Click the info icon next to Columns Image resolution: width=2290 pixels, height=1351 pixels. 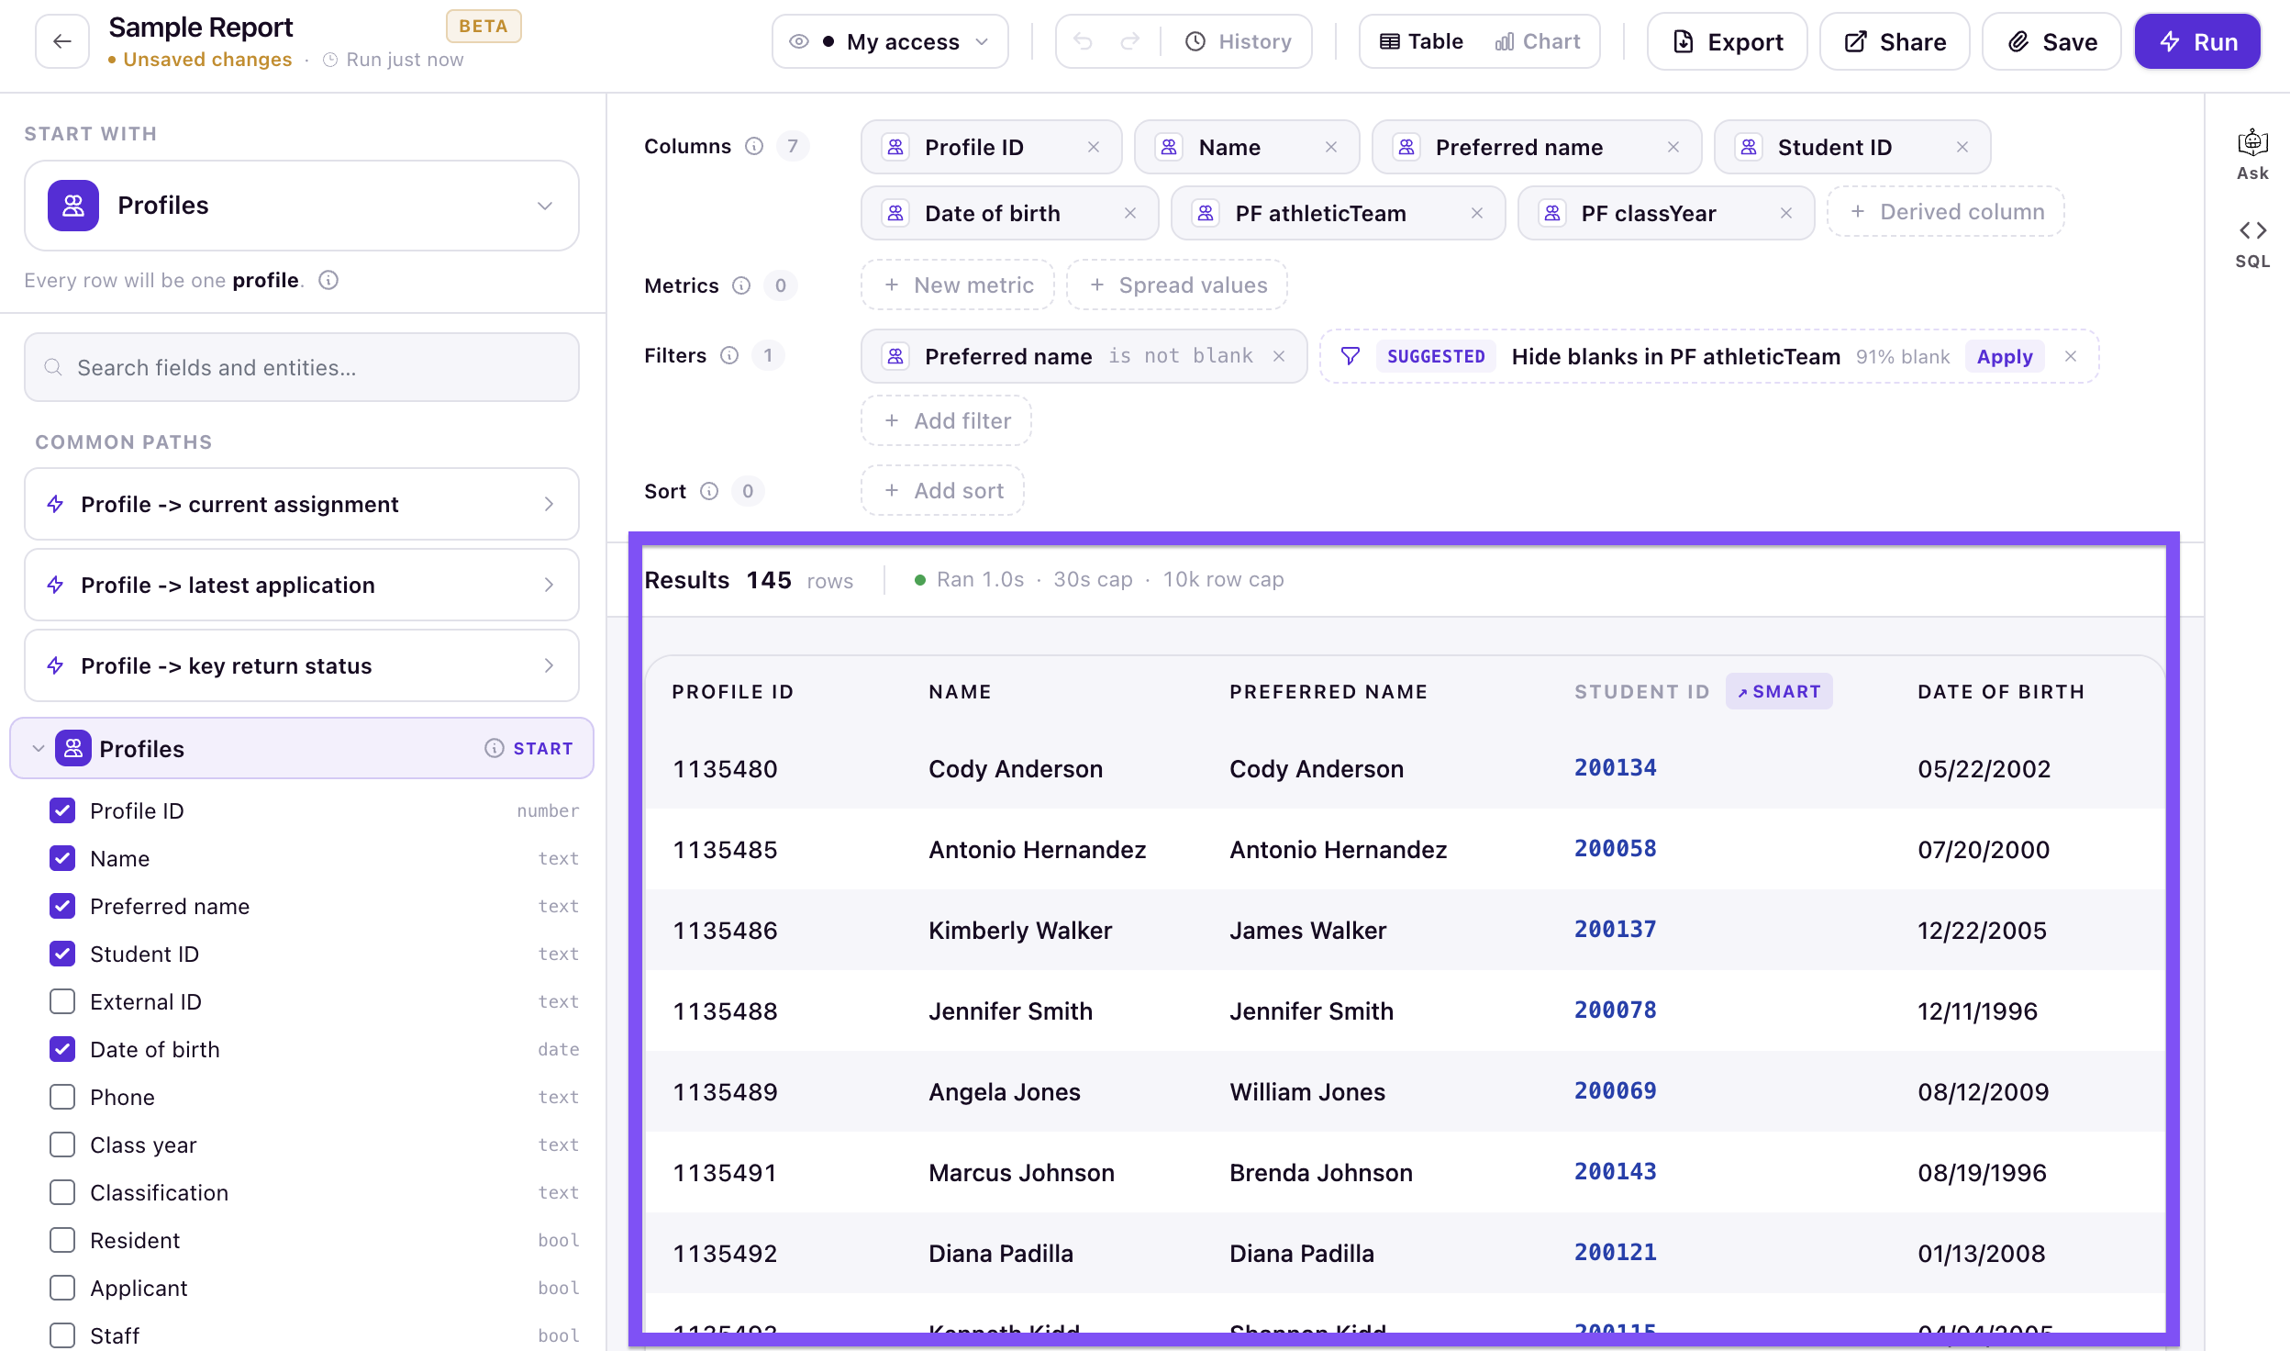[x=754, y=146]
